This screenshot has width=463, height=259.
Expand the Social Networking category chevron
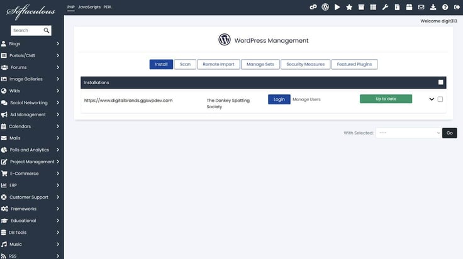pos(58,102)
